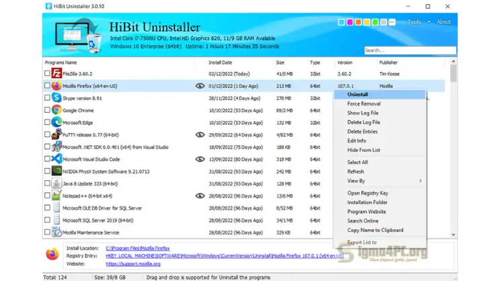Open the Tools dropdown arrow
Screen dimensions: 500x281
(x=429, y=22)
